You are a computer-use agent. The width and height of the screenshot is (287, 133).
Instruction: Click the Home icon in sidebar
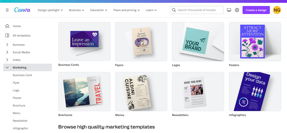tap(7, 26)
